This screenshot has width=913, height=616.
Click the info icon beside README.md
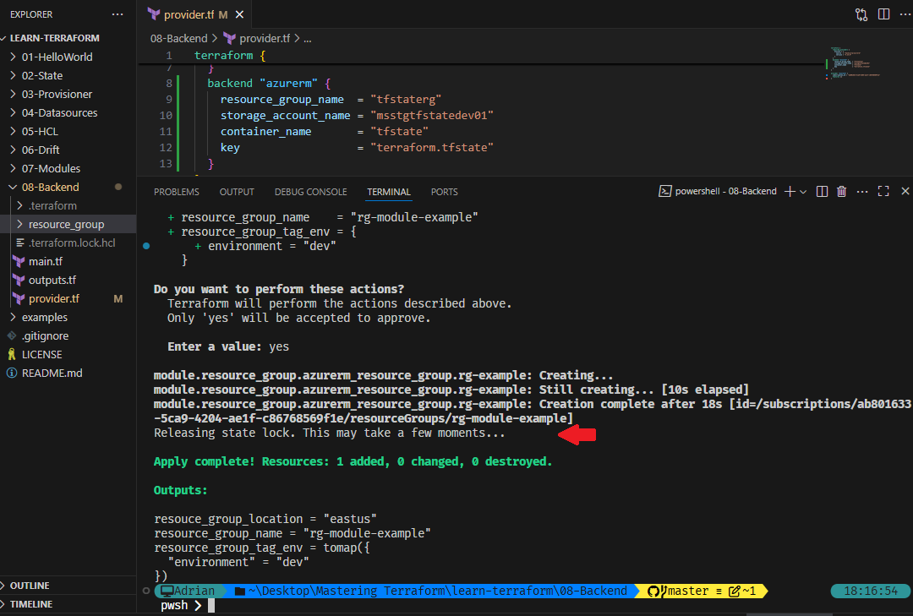[x=12, y=373]
